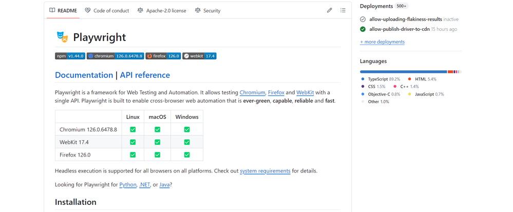Click the inactive deployment status icon
The height and width of the screenshot is (212, 513).
tap(363, 20)
